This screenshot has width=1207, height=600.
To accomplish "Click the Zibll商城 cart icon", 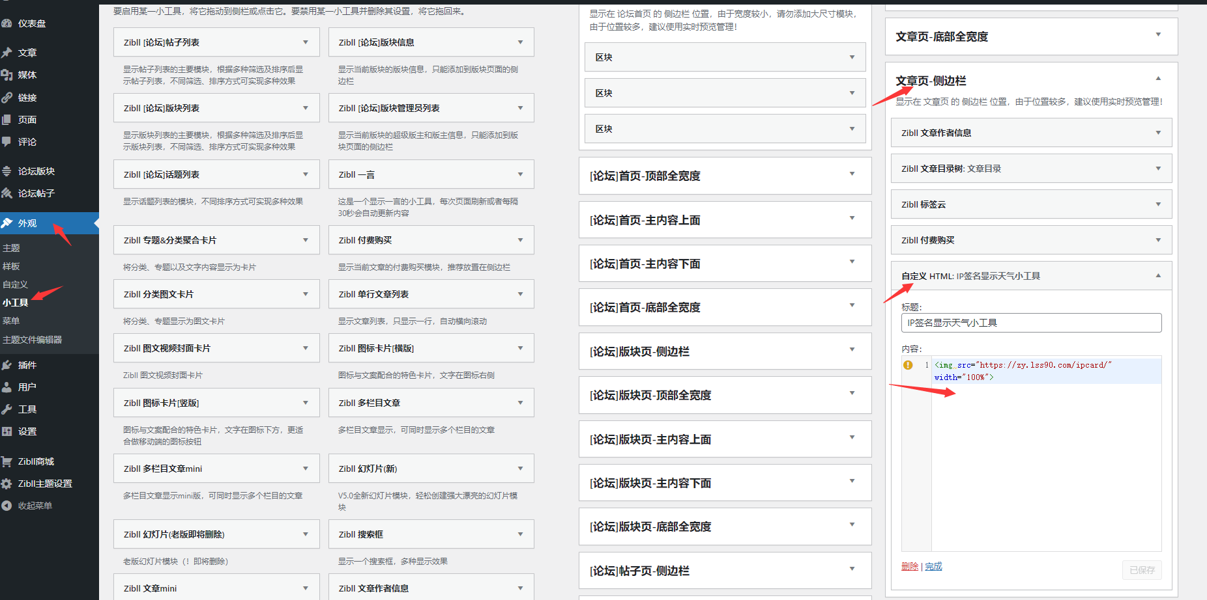I will 7,461.
